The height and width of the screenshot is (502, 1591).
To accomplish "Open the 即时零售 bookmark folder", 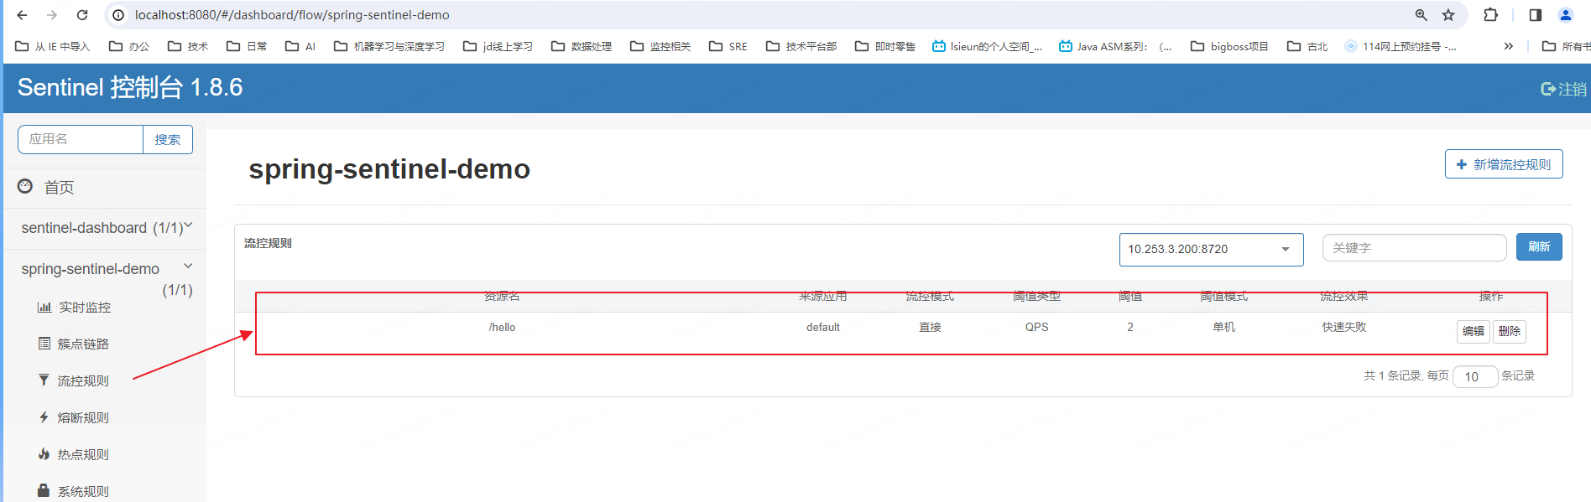I will pyautogui.click(x=885, y=46).
